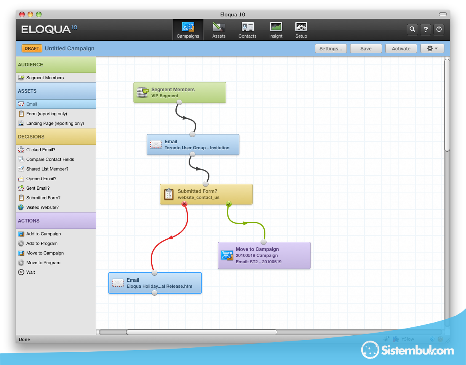Open campaign Settings dialog
466x365 pixels.
point(331,48)
